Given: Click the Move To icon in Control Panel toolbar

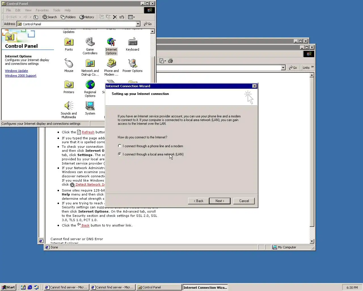Looking at the screenshot, I should 101,17.
